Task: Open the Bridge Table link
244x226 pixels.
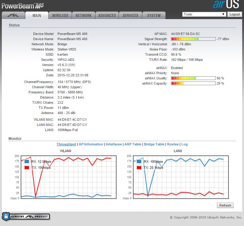Action: point(154,144)
